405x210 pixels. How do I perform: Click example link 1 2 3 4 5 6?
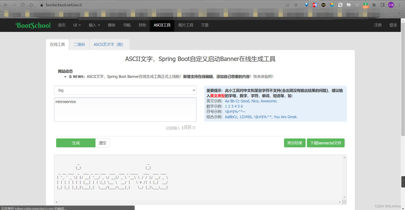coord(234,106)
